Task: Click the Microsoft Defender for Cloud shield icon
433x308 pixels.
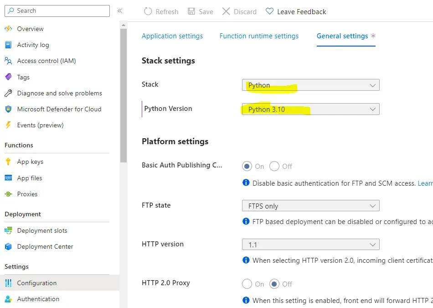Action: pos(8,109)
